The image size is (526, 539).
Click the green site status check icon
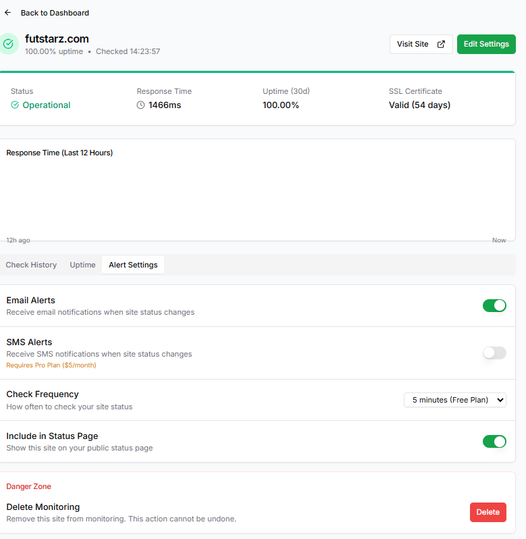(8, 44)
